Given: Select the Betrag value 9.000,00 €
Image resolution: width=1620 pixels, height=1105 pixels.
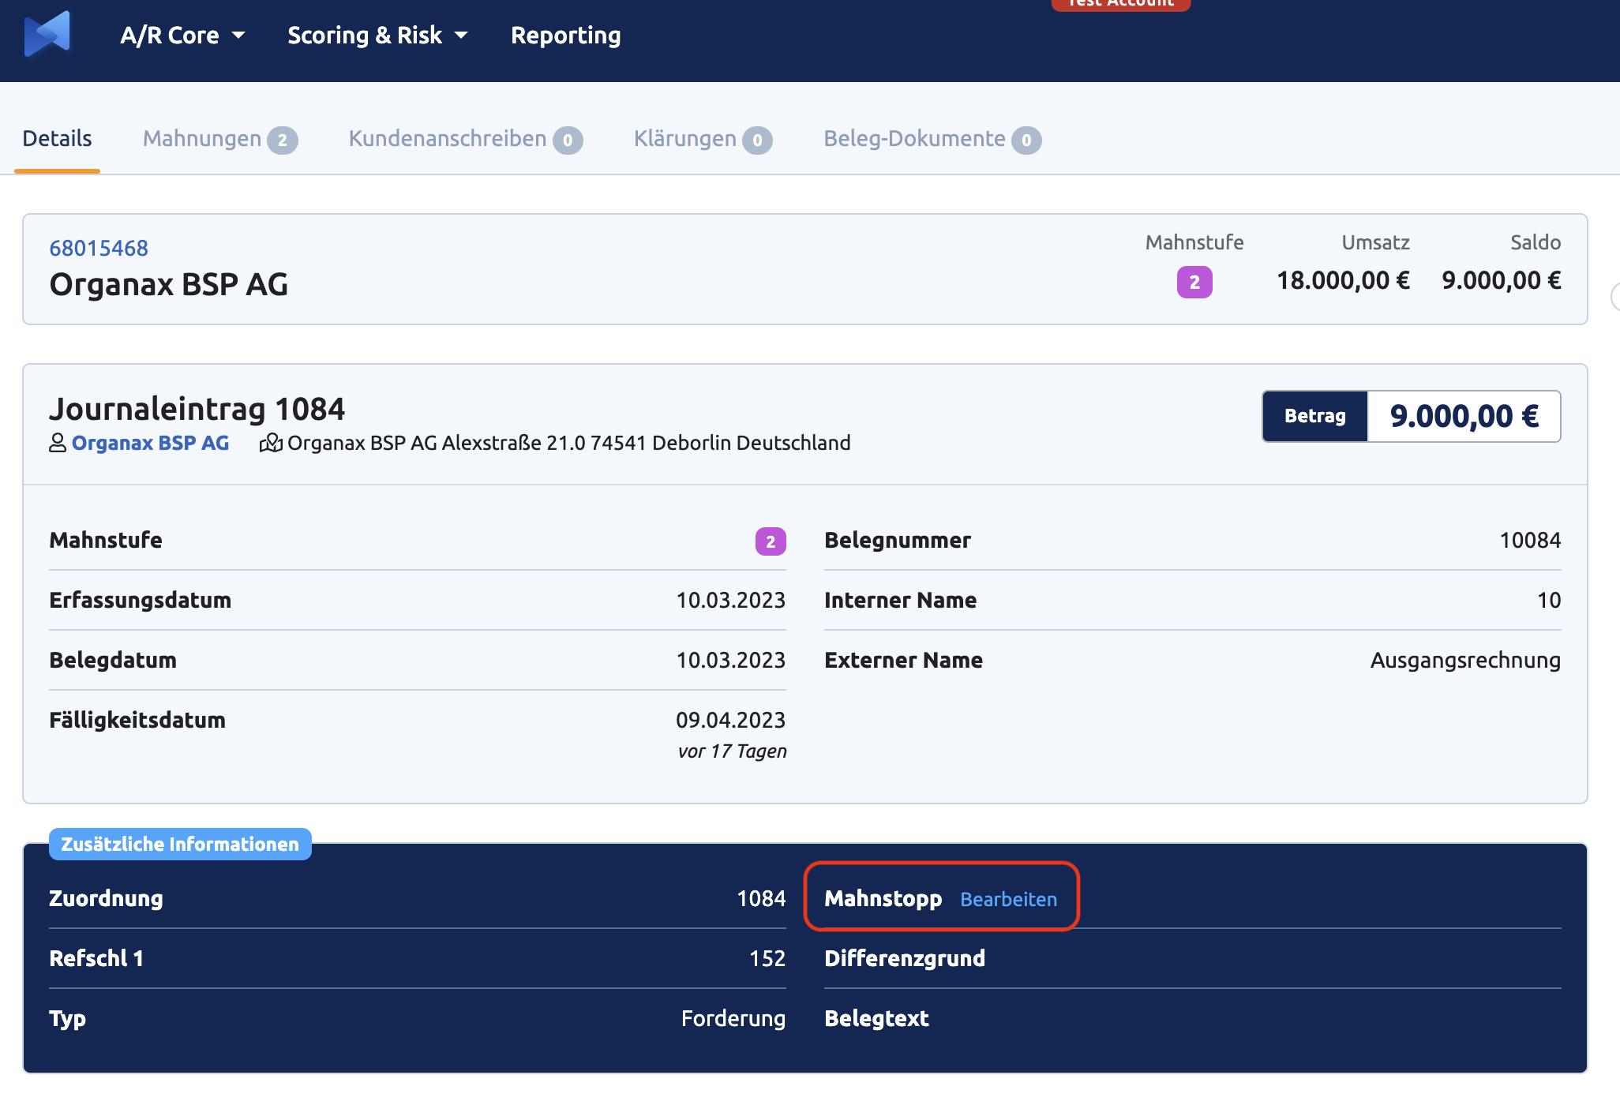Looking at the screenshot, I should pyautogui.click(x=1464, y=416).
